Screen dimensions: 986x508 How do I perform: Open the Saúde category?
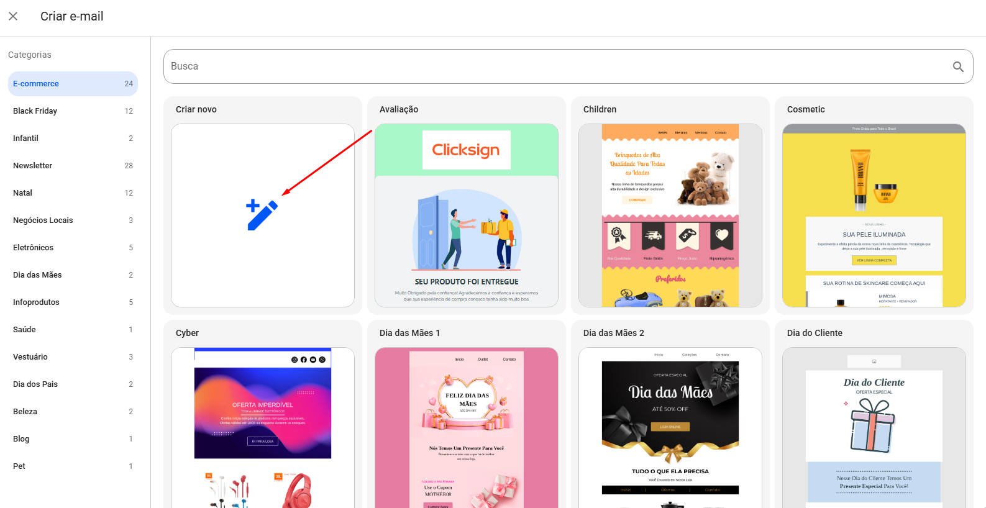point(73,330)
